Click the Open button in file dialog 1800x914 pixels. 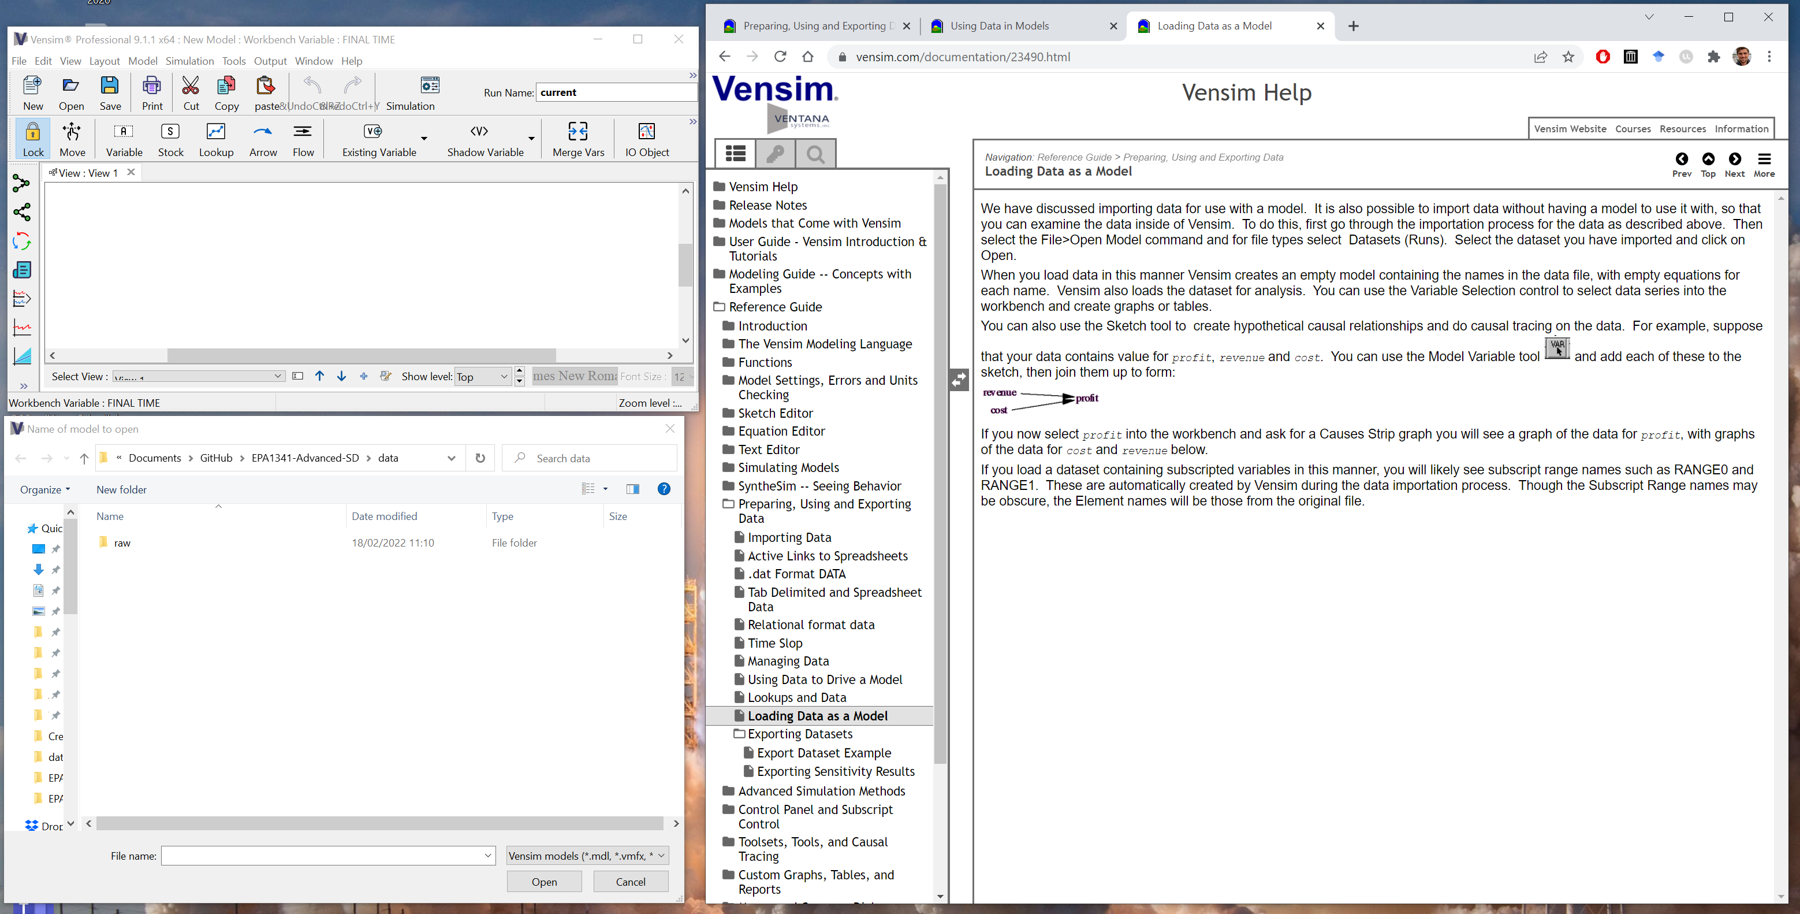coord(545,882)
